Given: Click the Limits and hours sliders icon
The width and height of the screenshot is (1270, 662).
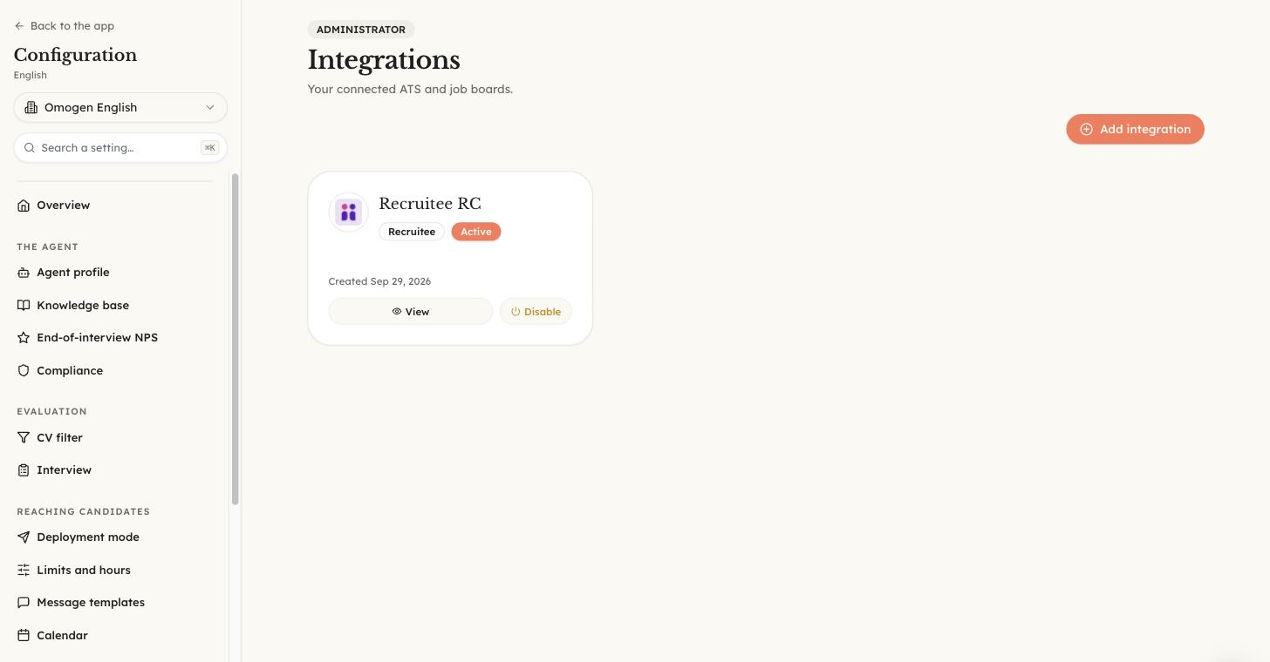Looking at the screenshot, I should [24, 571].
